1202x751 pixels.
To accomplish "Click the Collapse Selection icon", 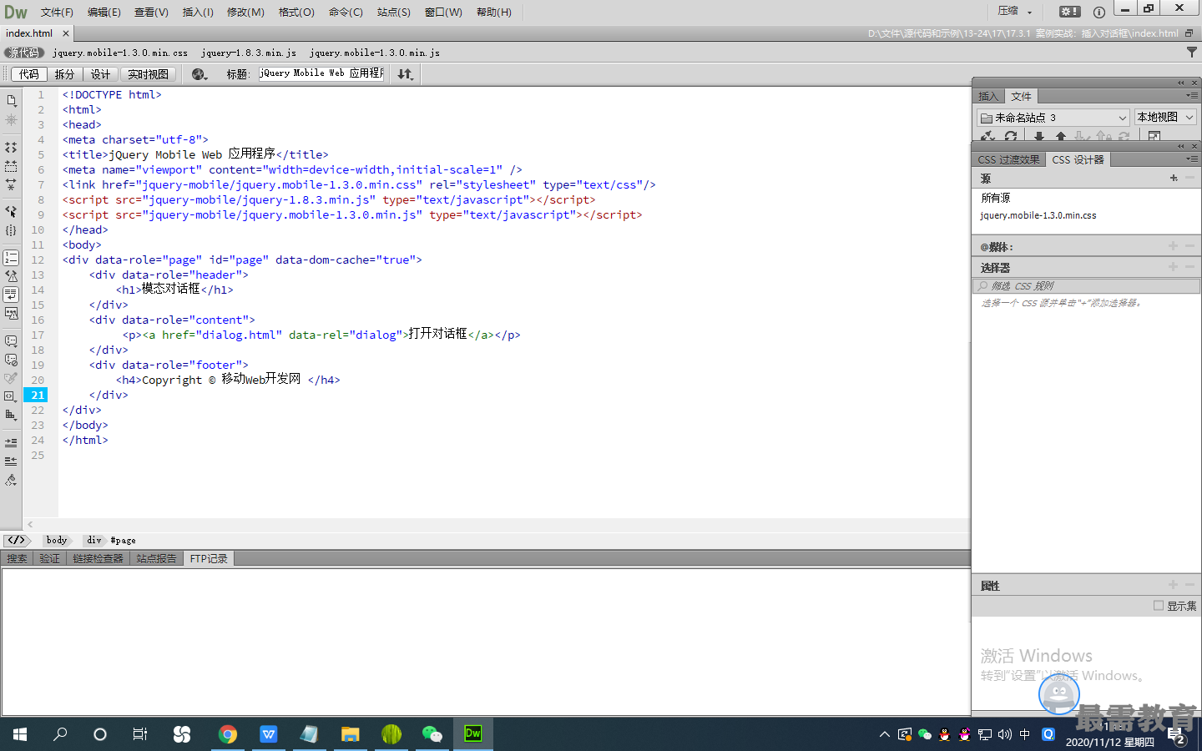I will (11, 166).
